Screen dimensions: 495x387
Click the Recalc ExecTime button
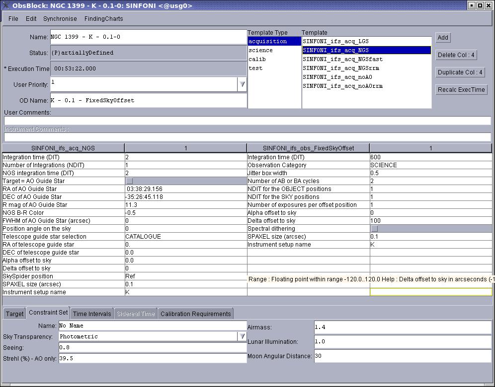461,89
